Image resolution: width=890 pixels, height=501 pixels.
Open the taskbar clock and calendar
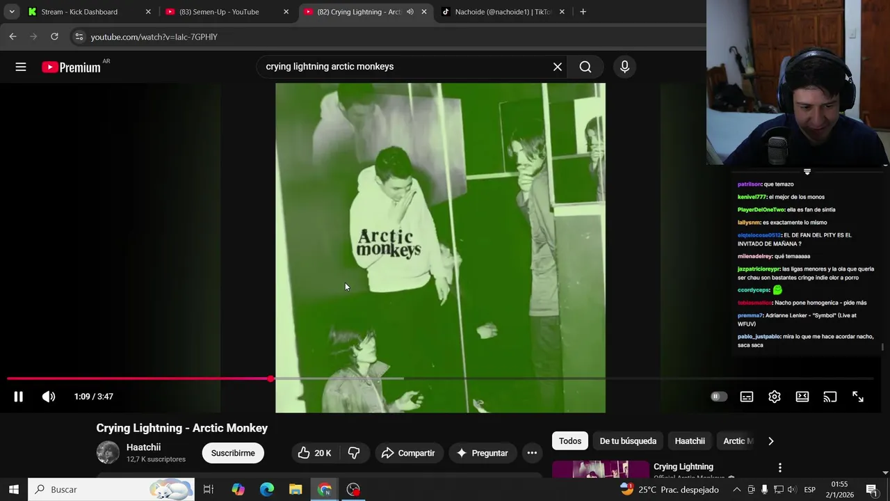pyautogui.click(x=839, y=489)
